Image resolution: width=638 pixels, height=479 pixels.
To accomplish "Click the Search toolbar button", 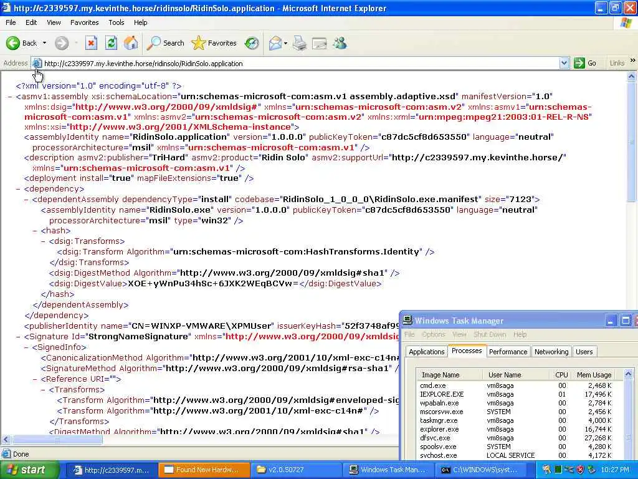I will pyautogui.click(x=166, y=43).
